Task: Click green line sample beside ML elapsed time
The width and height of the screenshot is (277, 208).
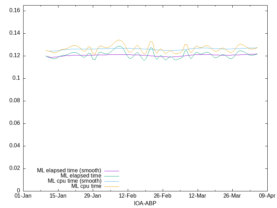Action: [x=111, y=176]
